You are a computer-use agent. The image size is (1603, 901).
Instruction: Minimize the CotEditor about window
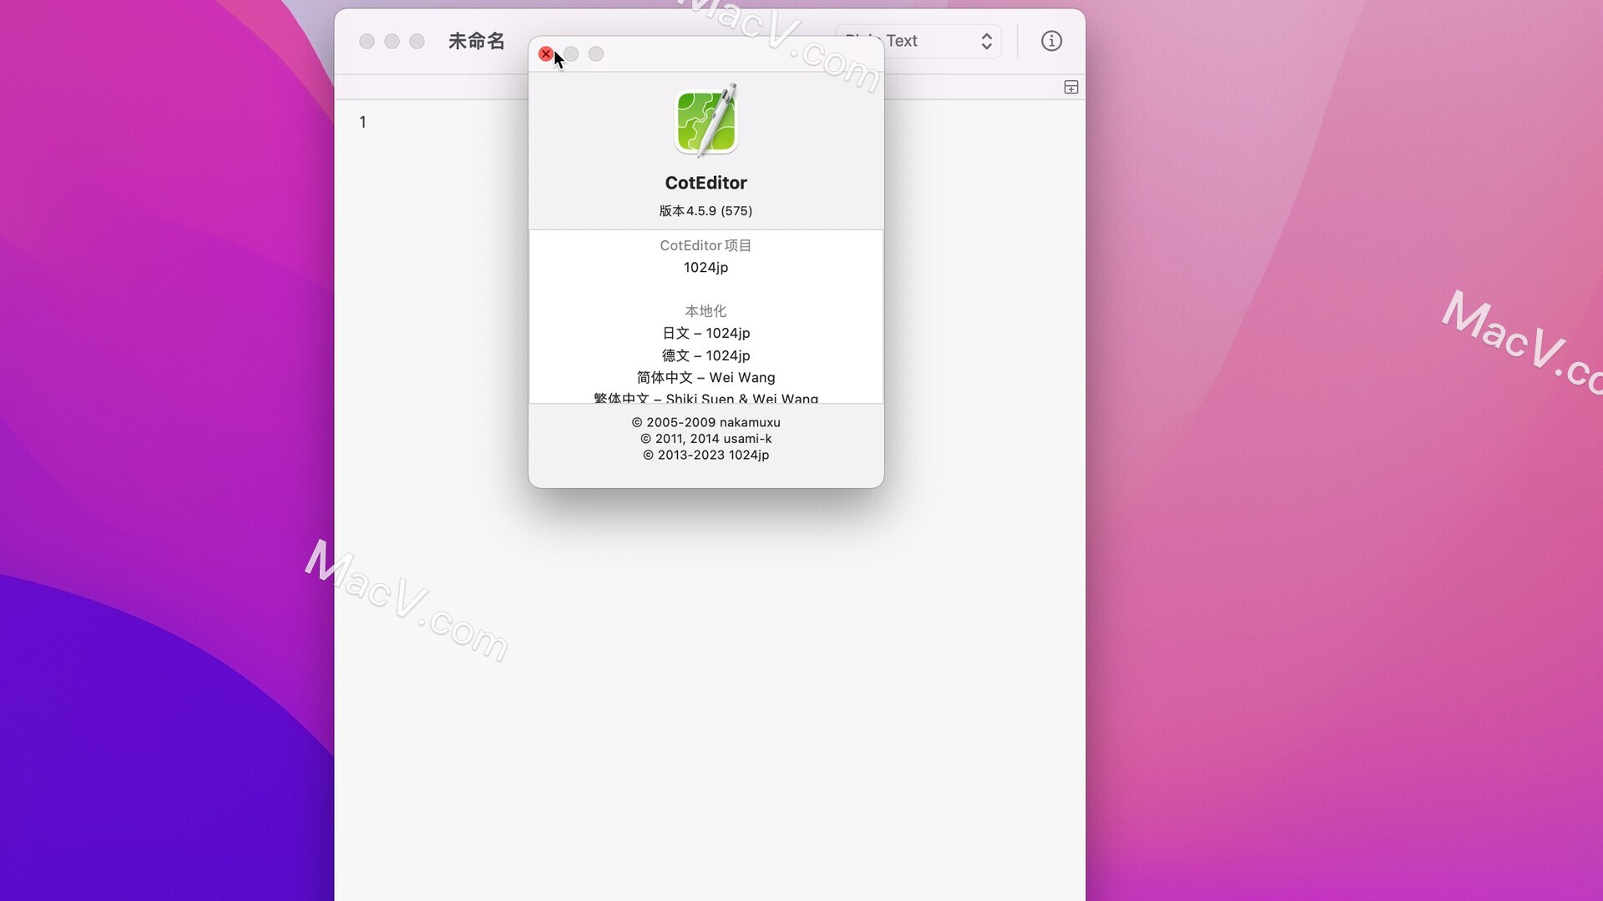pos(571,54)
